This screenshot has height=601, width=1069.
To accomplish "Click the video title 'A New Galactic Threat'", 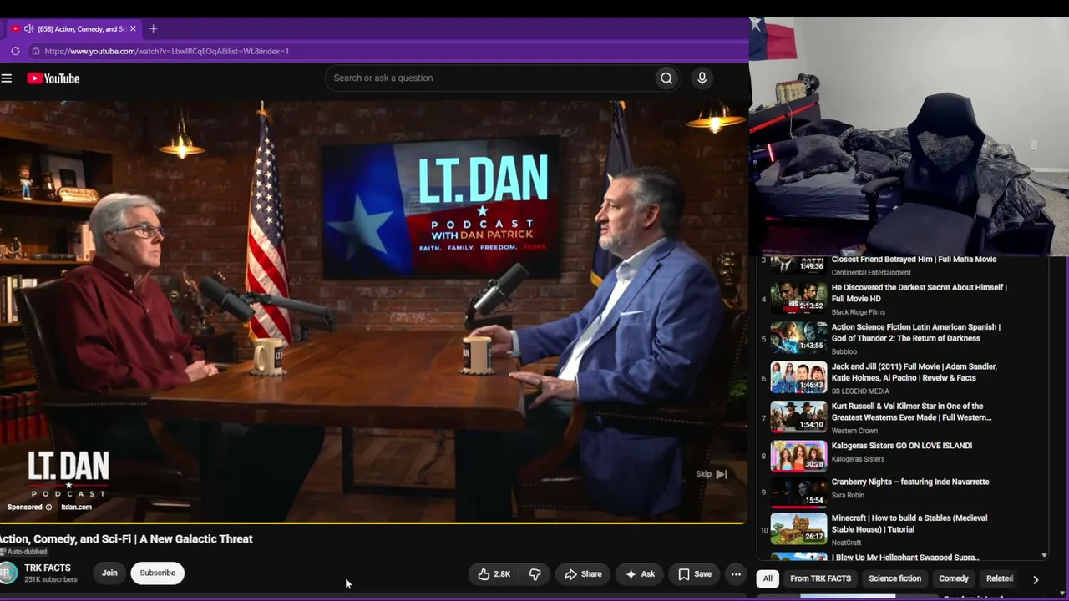I will tap(126, 539).
